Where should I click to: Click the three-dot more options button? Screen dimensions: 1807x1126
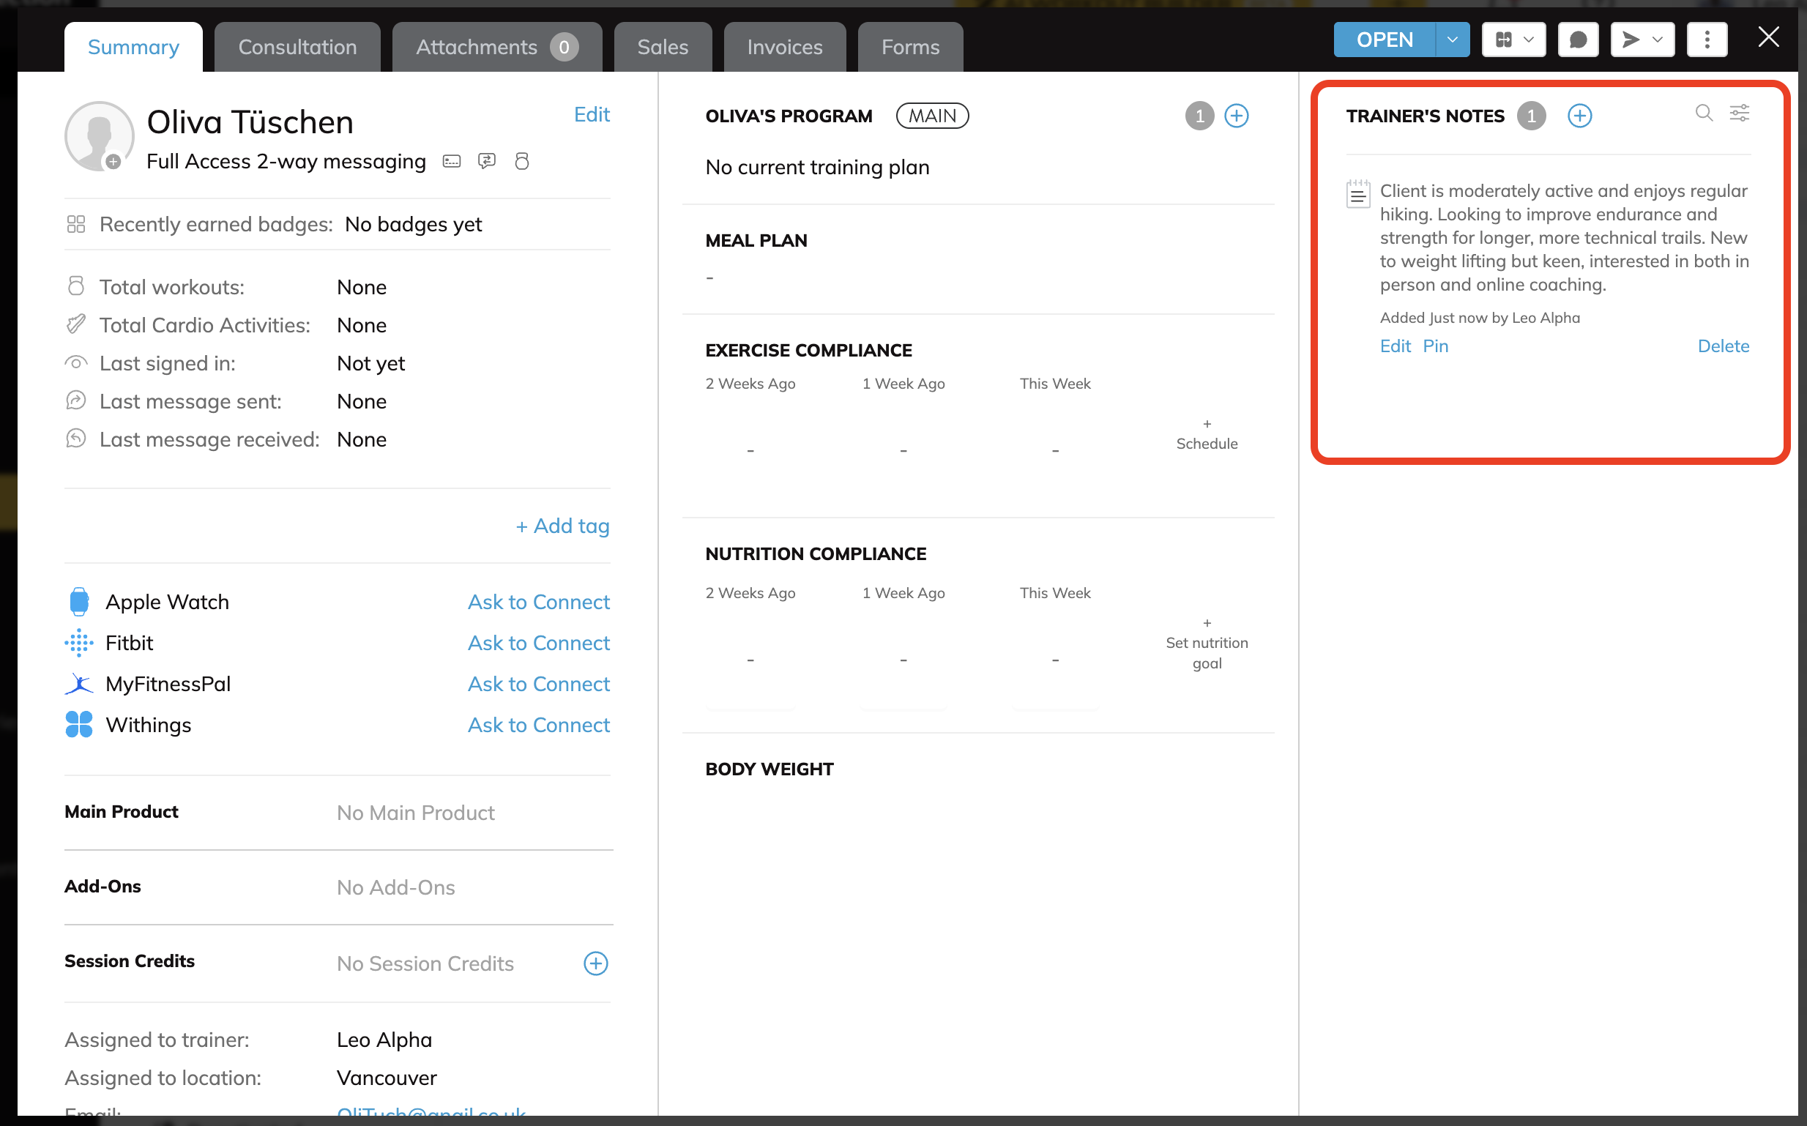[x=1707, y=40]
